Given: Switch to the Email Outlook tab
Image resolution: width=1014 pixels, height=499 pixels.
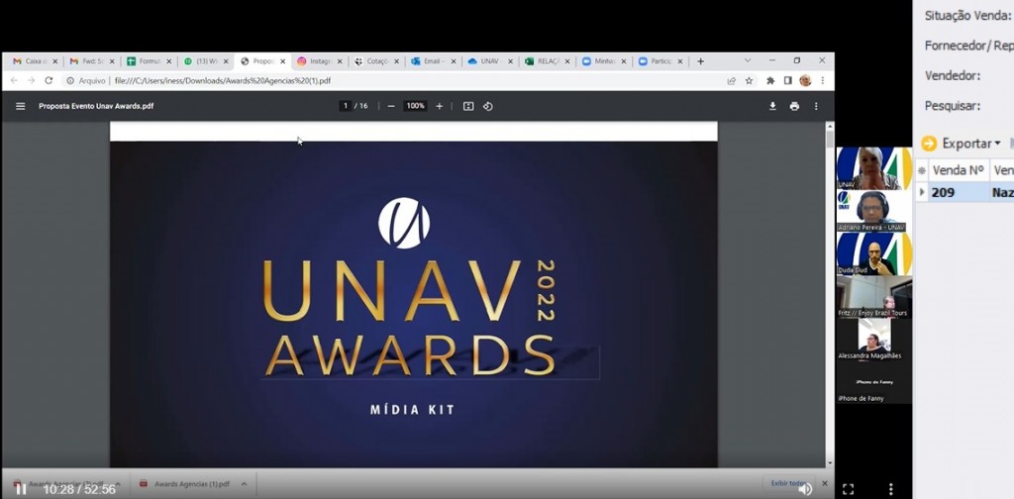Looking at the screenshot, I should coord(433,61).
